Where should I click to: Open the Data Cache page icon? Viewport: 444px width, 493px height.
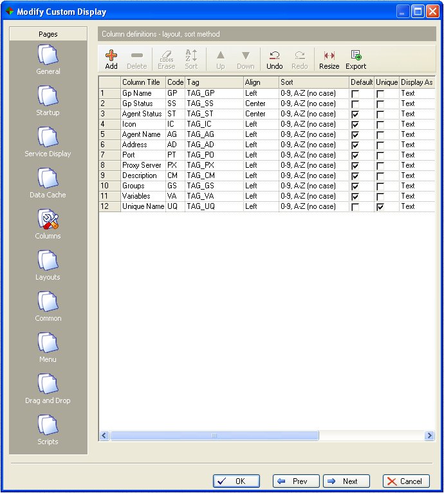tap(48, 179)
